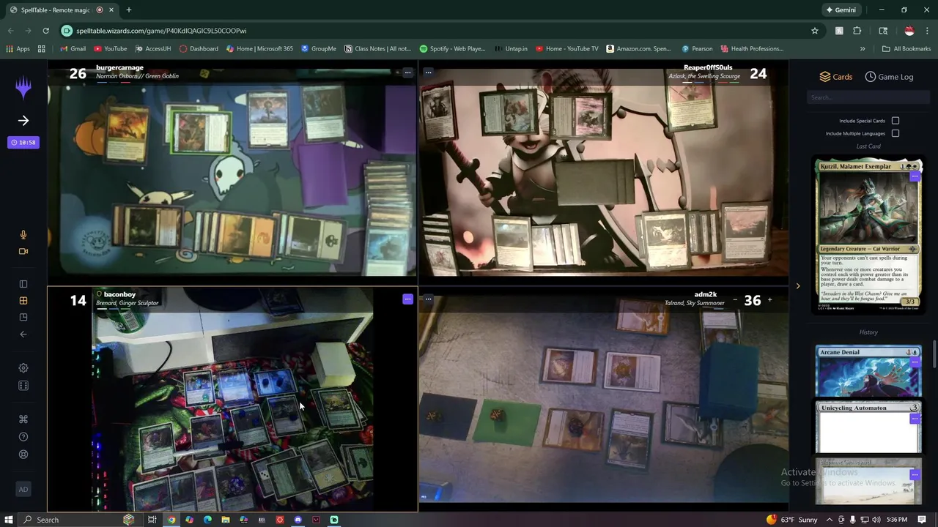Bookmark this page with the star icon
Screen dimensions: 938x527
click(x=814, y=31)
